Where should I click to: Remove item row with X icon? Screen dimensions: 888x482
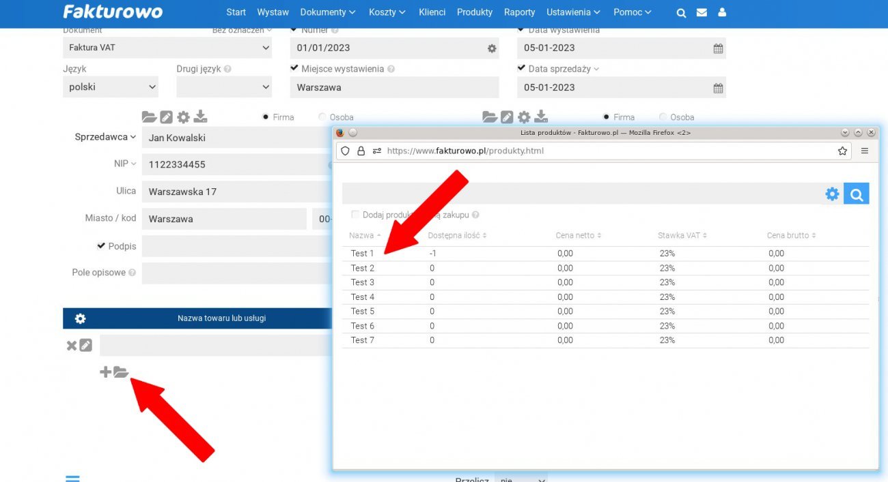tap(71, 346)
